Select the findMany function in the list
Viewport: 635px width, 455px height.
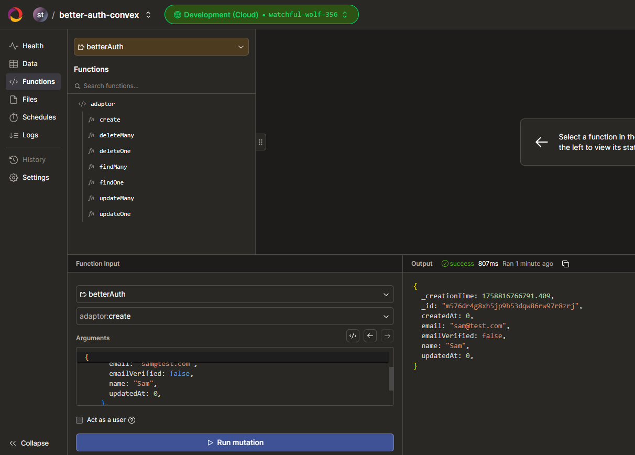click(113, 167)
